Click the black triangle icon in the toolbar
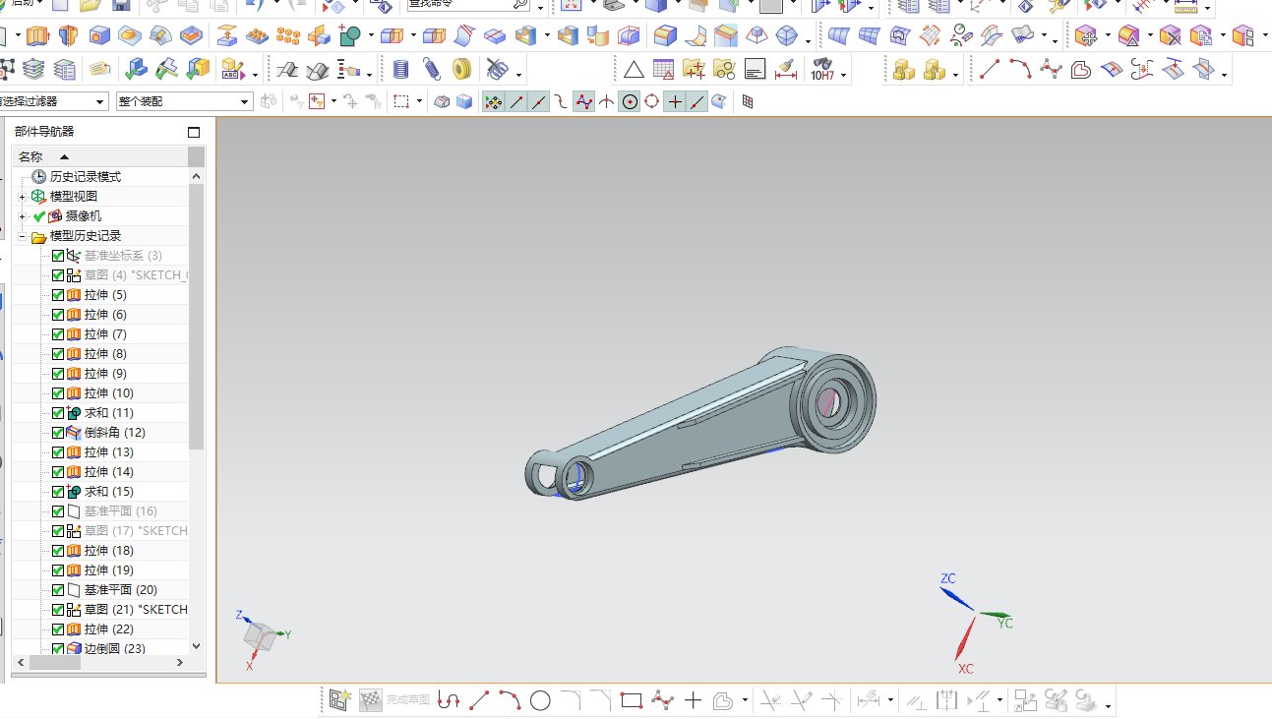 tap(634, 70)
